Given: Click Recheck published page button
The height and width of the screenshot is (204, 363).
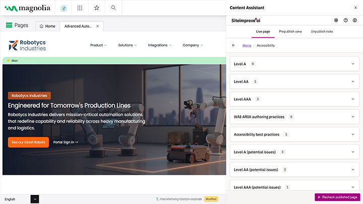Looking at the screenshot, I should [x=337, y=197].
